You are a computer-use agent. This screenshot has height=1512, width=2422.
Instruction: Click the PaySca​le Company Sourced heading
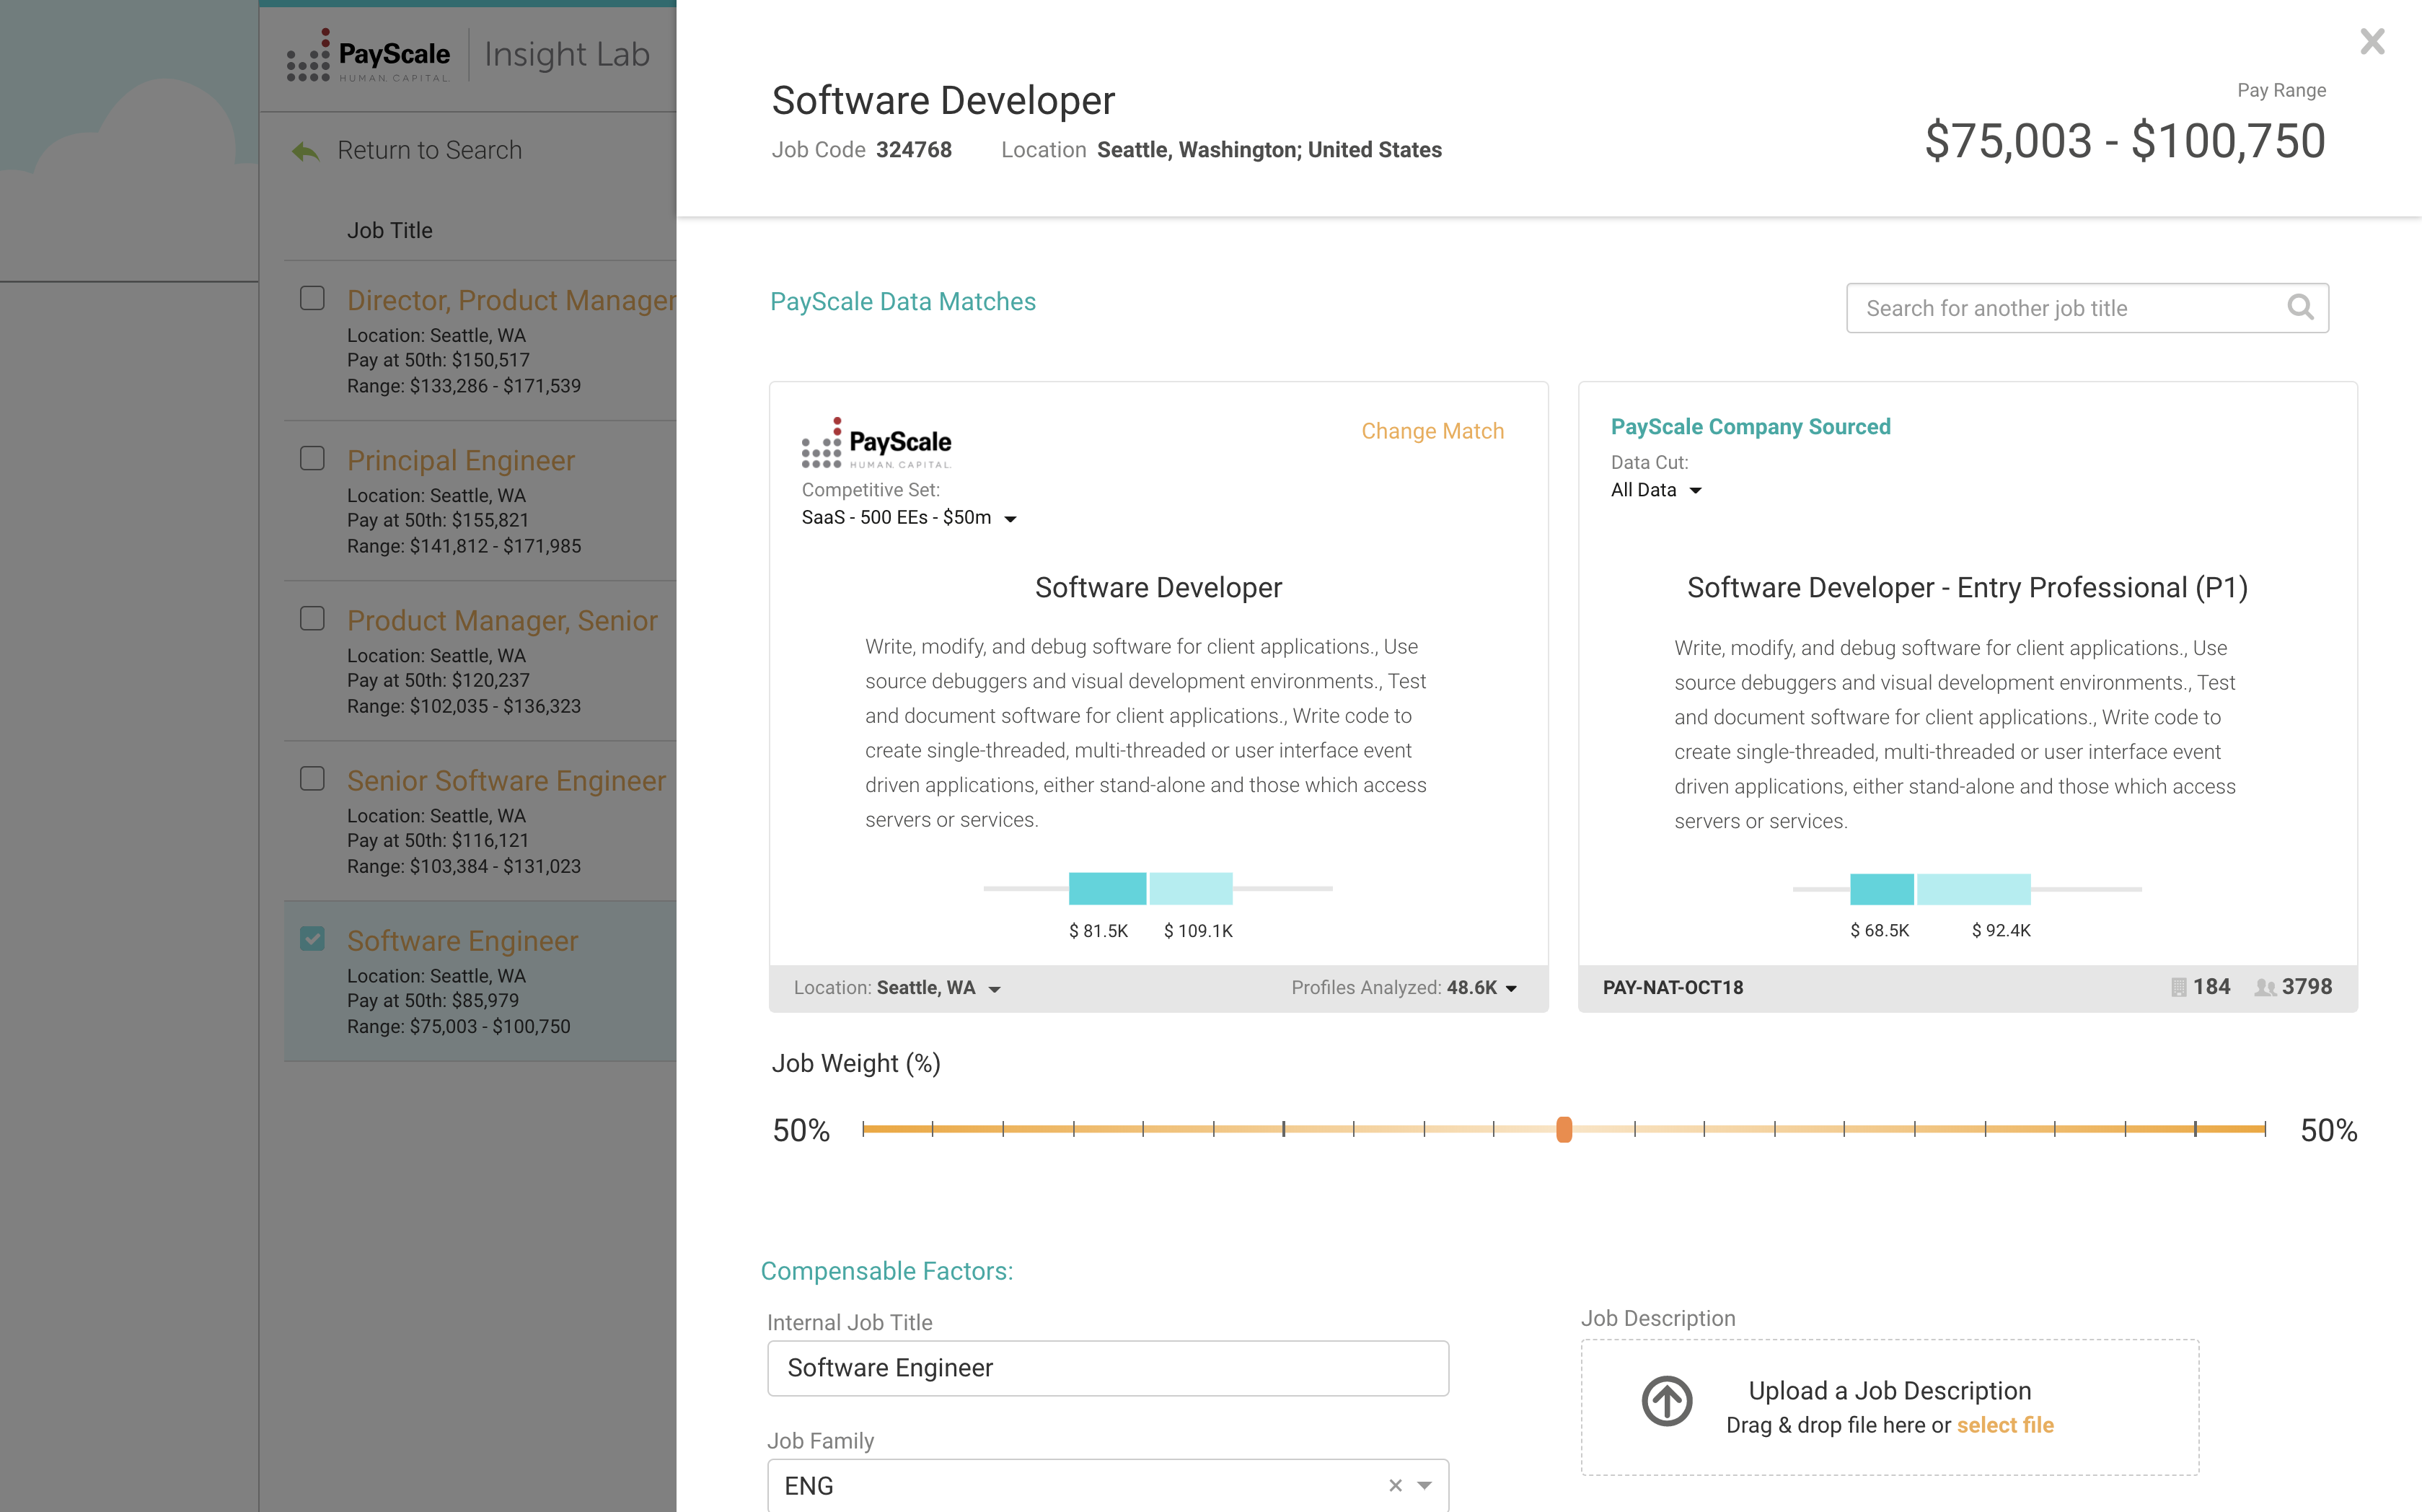click(1751, 426)
